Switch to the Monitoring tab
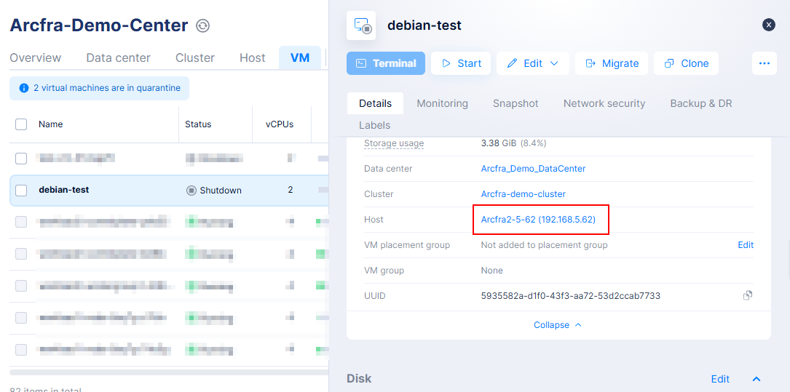This screenshot has width=790, height=392. pos(442,103)
